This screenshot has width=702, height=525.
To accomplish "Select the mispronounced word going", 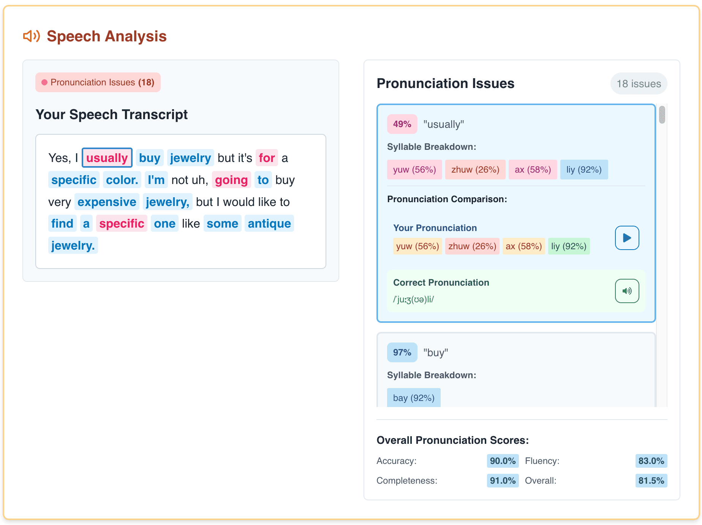I will point(231,180).
